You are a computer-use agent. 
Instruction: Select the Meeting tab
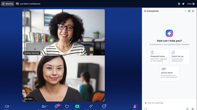click(8, 4)
